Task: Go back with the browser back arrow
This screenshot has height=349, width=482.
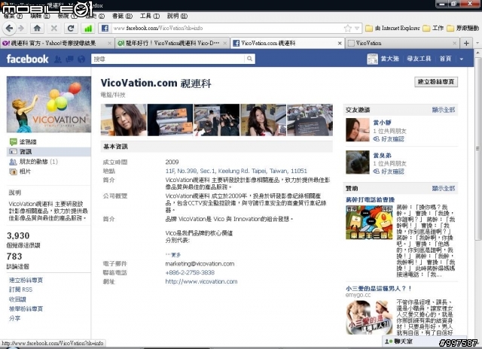Action: tap(9, 29)
